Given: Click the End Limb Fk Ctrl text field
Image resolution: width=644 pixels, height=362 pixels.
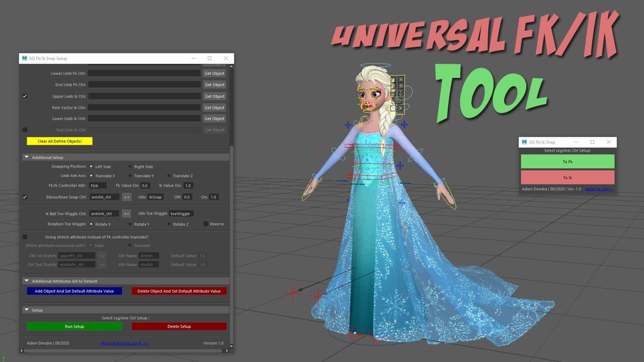Looking at the screenshot, I should tap(144, 84).
